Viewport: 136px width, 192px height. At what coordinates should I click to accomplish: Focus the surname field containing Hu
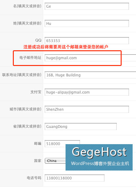[x=87, y=23]
